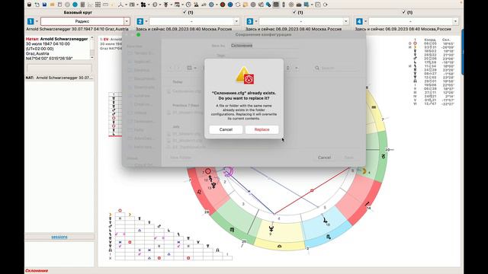The image size is (488, 274).
Task: Click the Базовый круг header label
Action: [78, 12]
